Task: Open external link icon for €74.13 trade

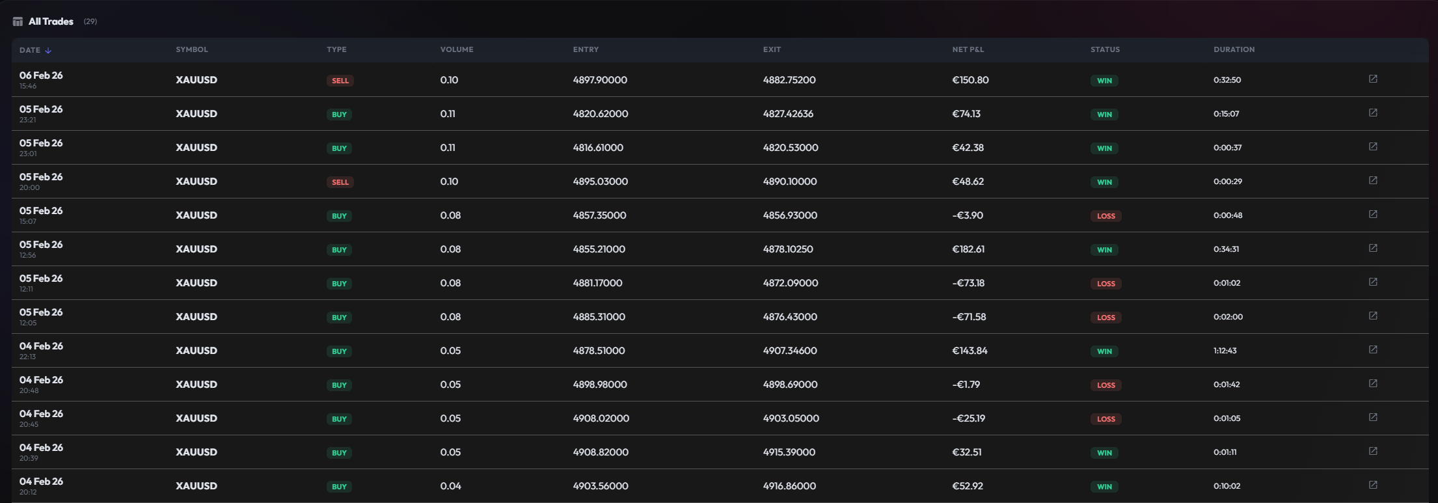Action: (1373, 113)
